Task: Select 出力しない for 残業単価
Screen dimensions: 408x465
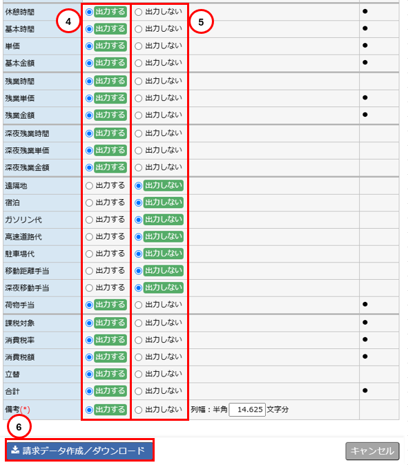Action: [138, 98]
